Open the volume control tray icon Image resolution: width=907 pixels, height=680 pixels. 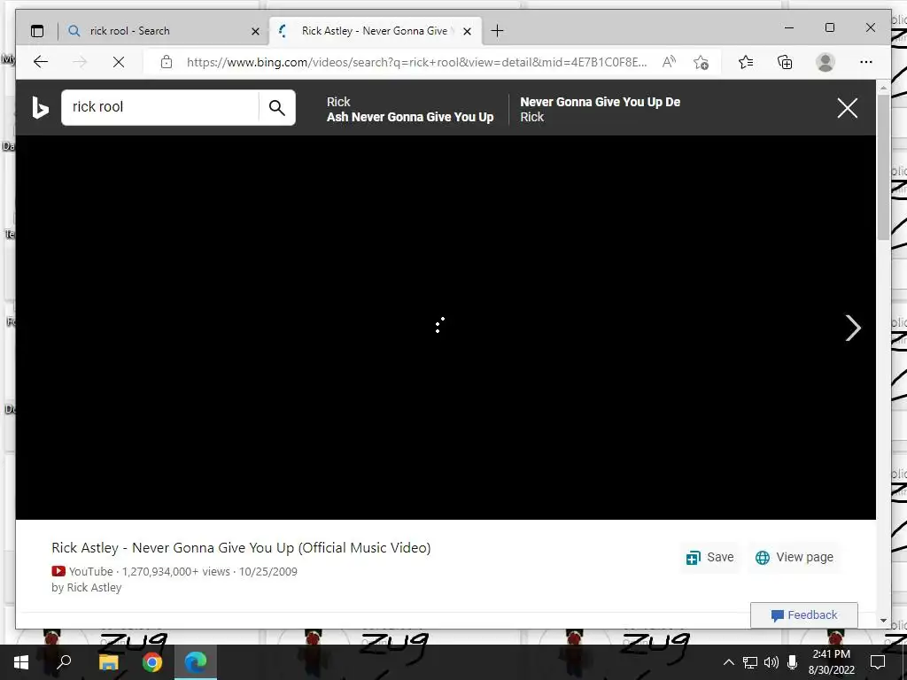coord(771,662)
